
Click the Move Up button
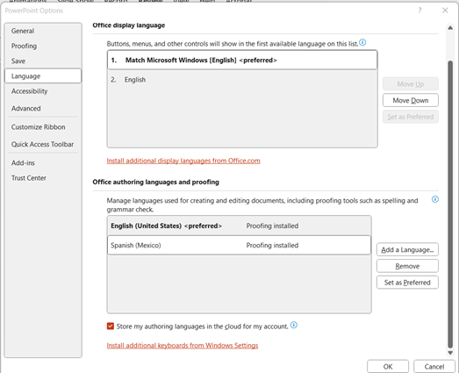[x=411, y=84]
